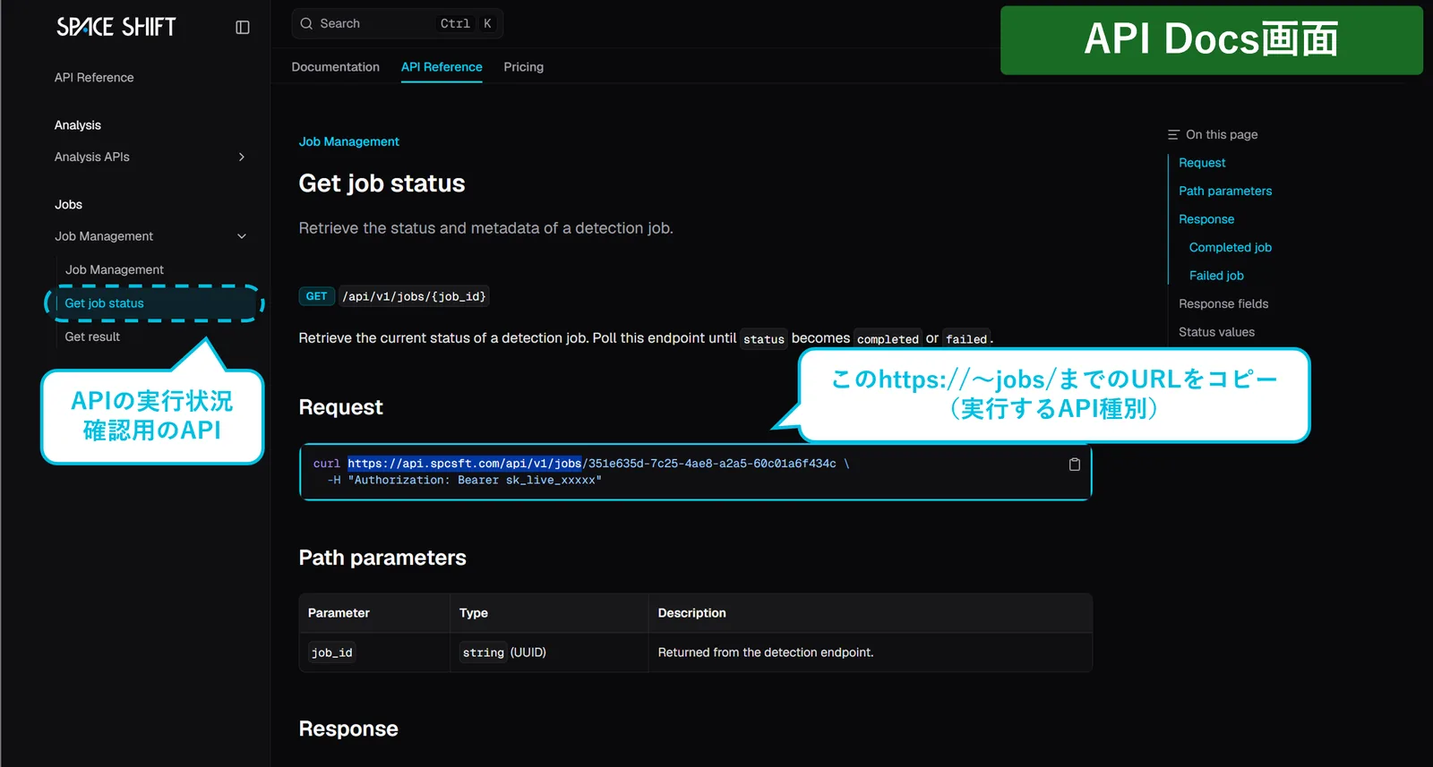Jump to Response fields section

pos(1223,303)
